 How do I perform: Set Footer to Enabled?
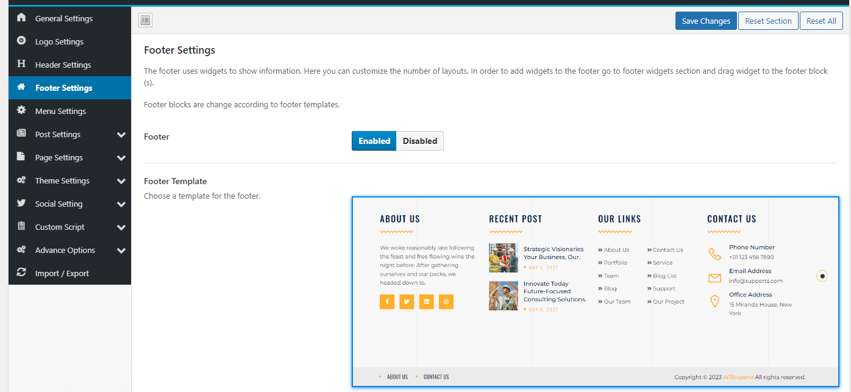pyautogui.click(x=374, y=141)
